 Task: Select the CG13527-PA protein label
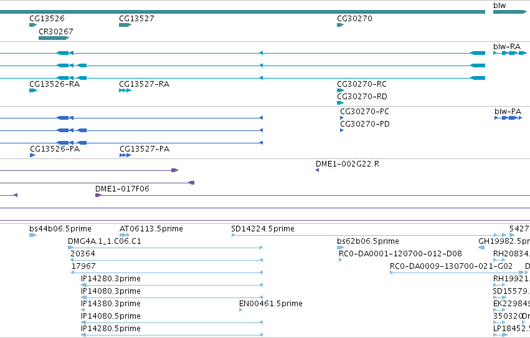pyautogui.click(x=144, y=149)
